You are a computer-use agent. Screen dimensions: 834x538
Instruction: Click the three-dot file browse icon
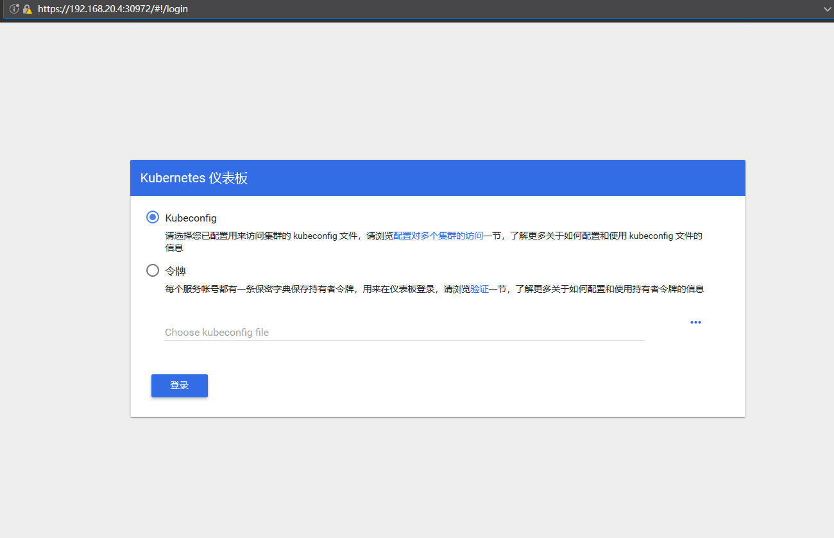695,322
